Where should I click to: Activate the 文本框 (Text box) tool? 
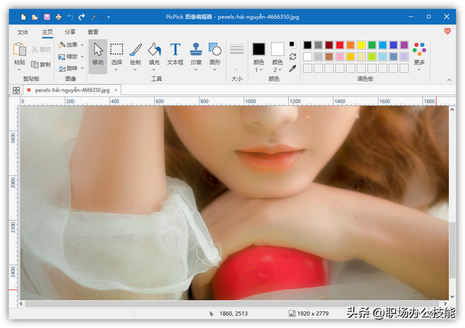coord(175,54)
